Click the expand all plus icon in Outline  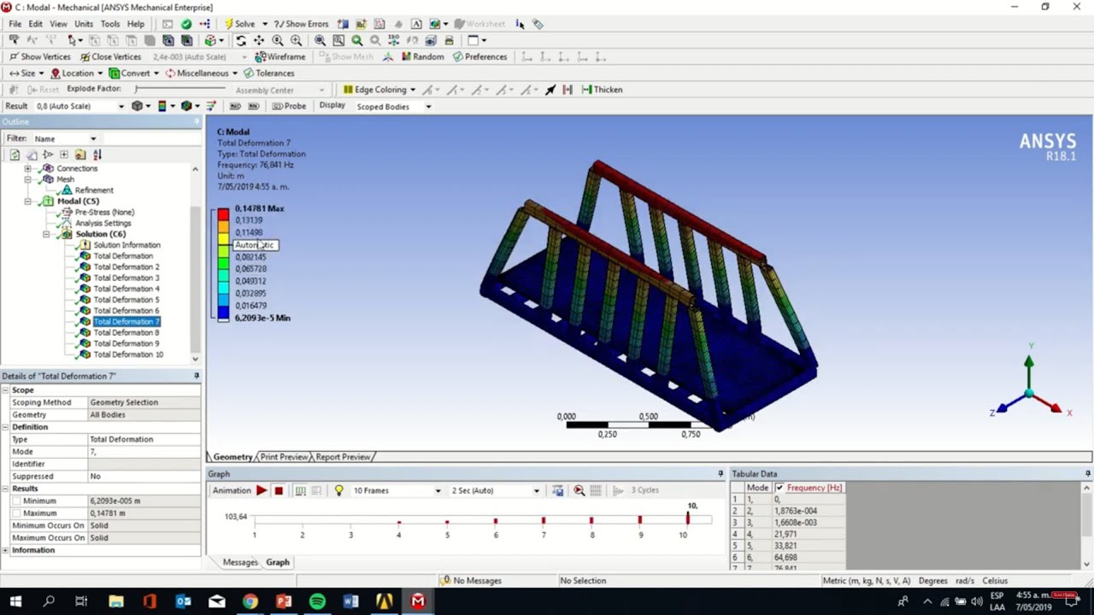point(63,155)
